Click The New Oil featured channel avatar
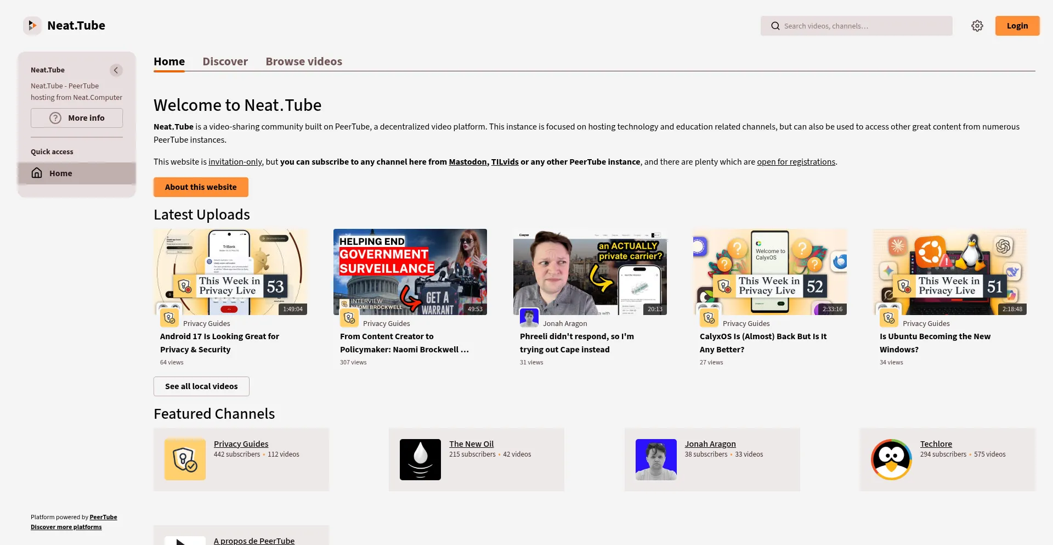The width and height of the screenshot is (1053, 545). [x=421, y=459]
